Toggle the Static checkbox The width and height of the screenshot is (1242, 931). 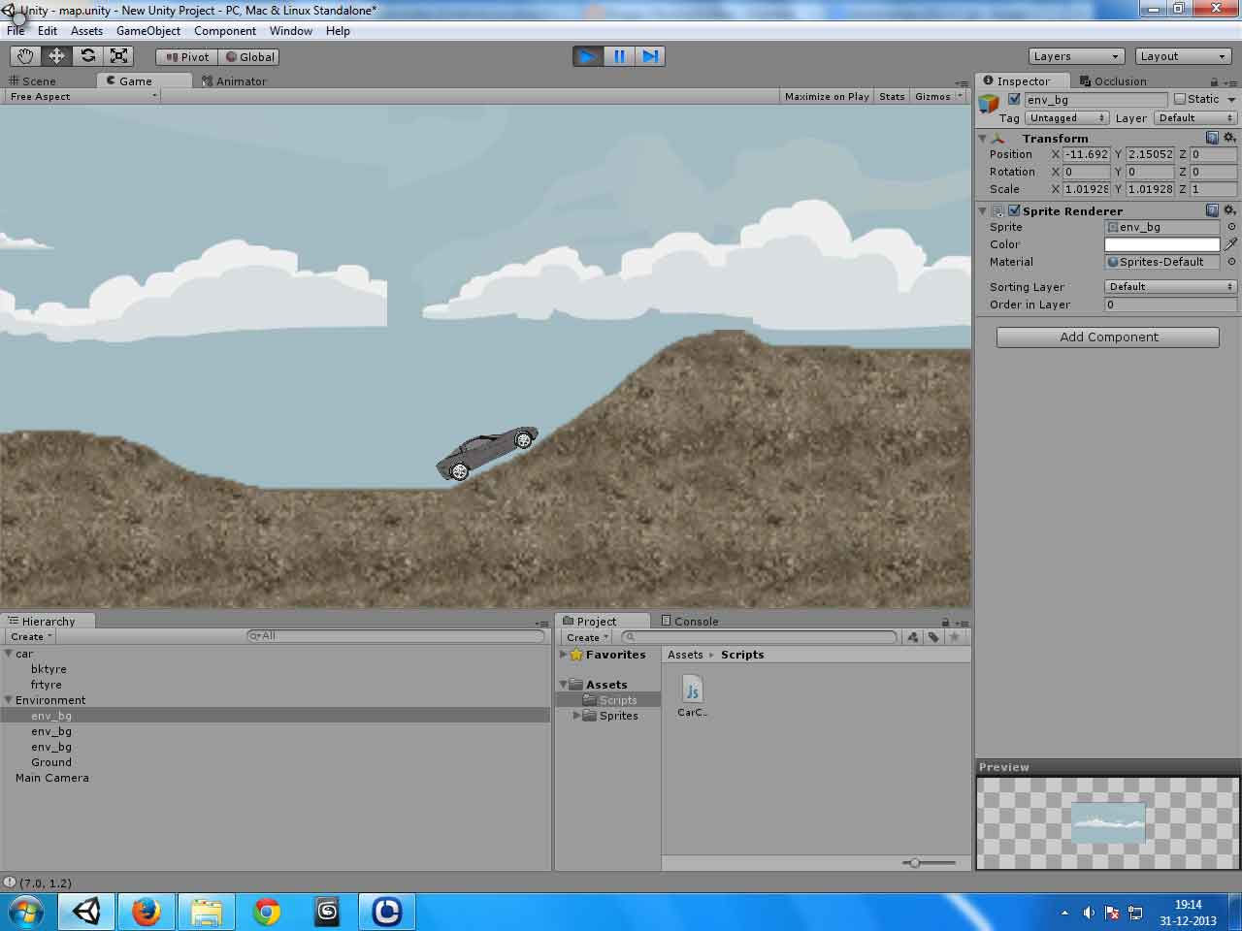click(1180, 99)
